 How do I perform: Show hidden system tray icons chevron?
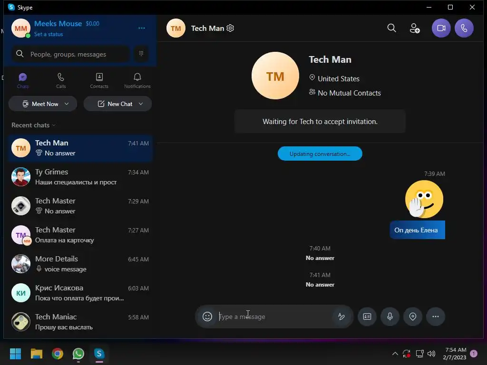click(x=395, y=354)
